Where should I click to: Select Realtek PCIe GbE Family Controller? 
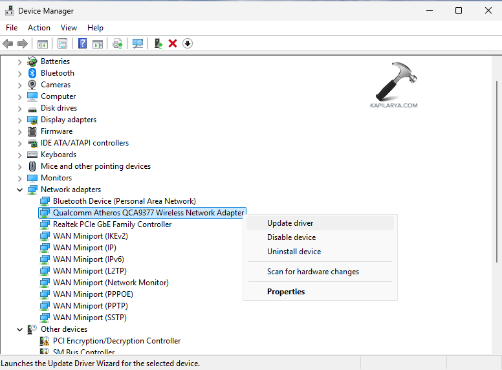coord(112,224)
